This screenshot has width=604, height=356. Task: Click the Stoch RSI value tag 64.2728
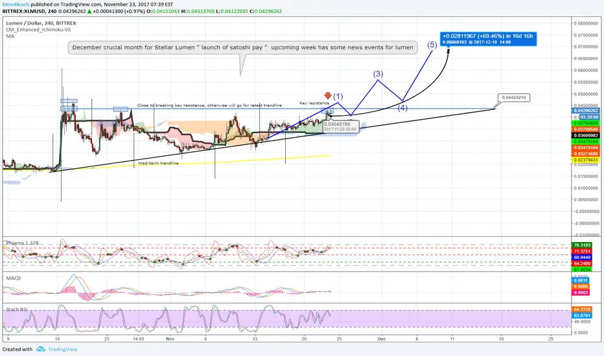(582, 309)
